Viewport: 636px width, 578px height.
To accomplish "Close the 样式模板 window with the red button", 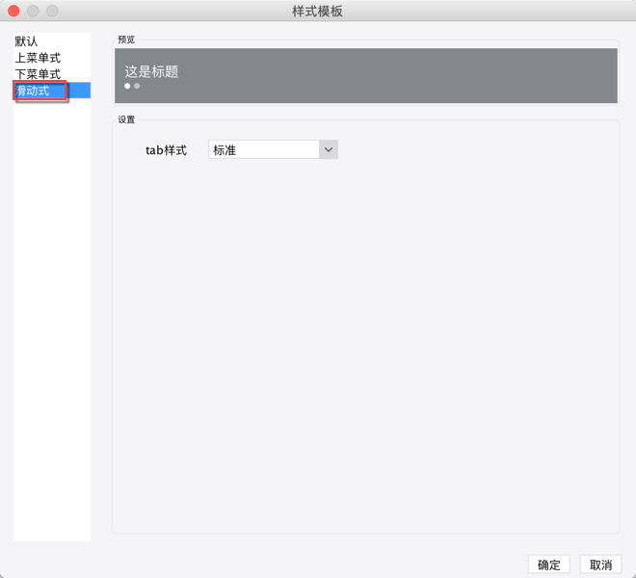I will coord(13,11).
